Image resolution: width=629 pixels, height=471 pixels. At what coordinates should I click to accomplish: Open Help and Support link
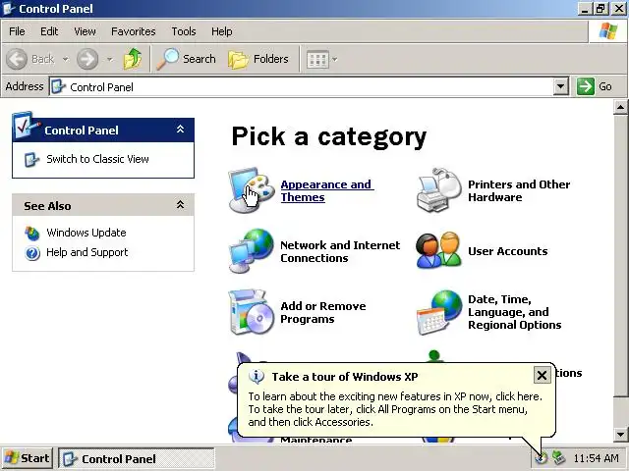(x=87, y=252)
